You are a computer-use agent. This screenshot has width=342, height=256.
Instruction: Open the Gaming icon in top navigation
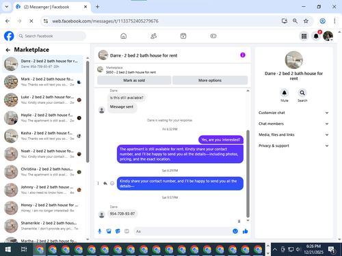[x=213, y=36]
